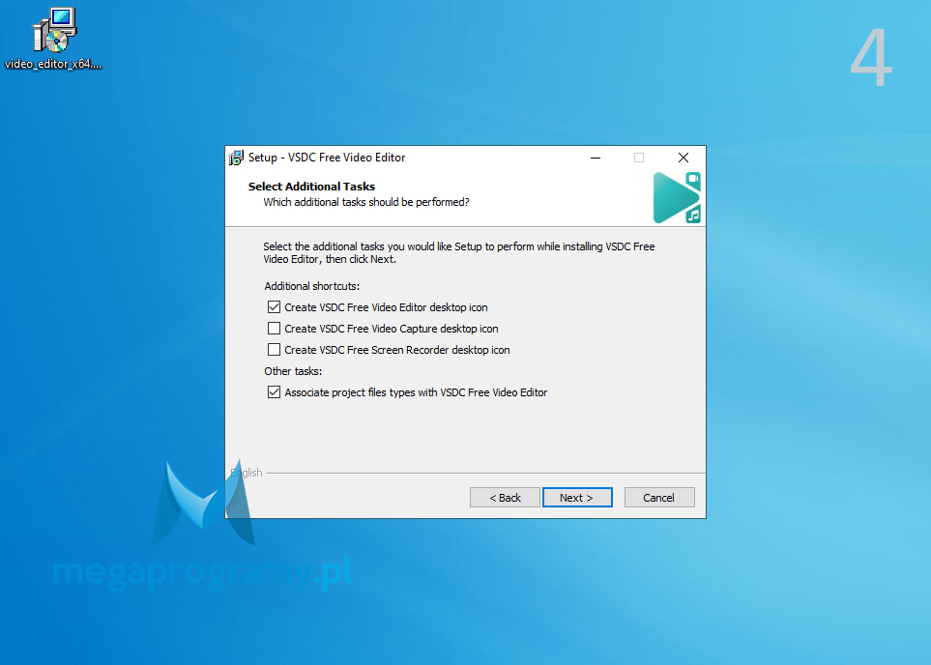
Task: Enable Create VSDC Free Video Capture desktop icon
Action: click(x=274, y=329)
